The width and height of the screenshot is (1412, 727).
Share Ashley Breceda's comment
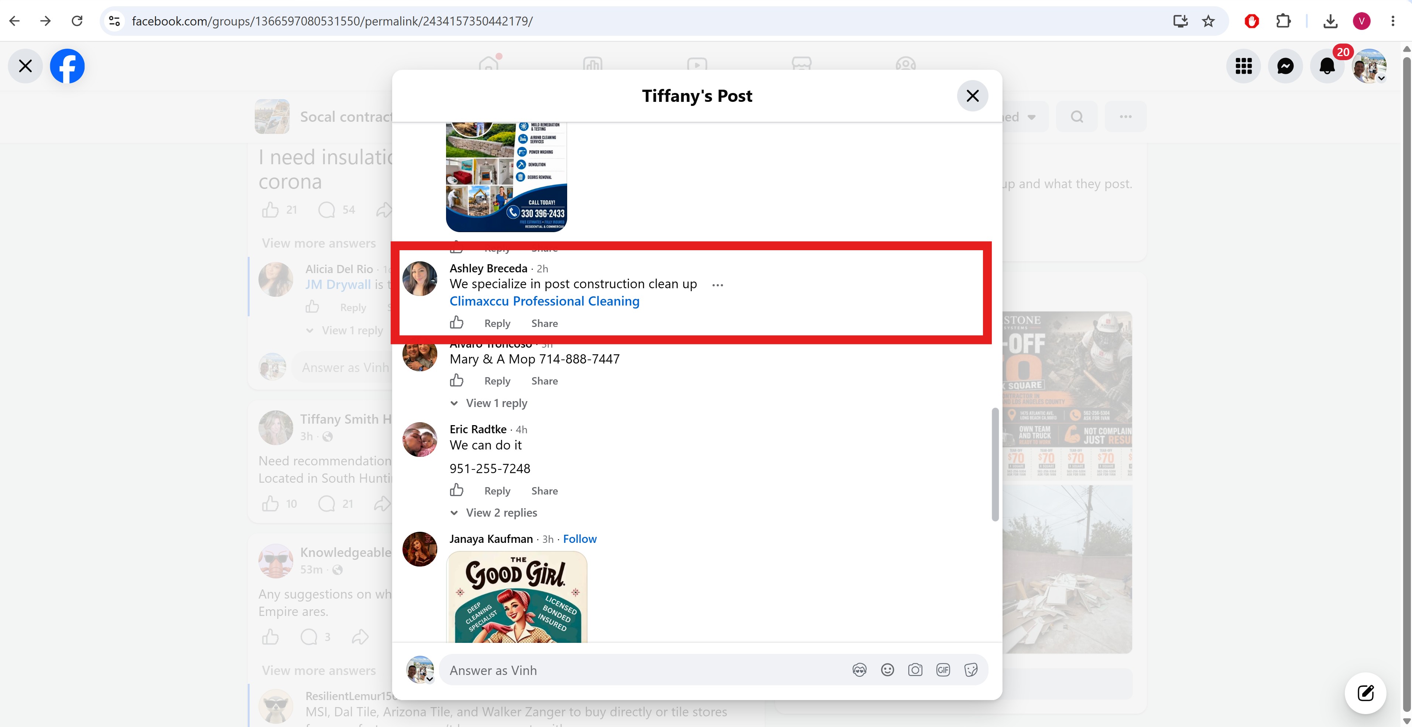[x=544, y=323]
